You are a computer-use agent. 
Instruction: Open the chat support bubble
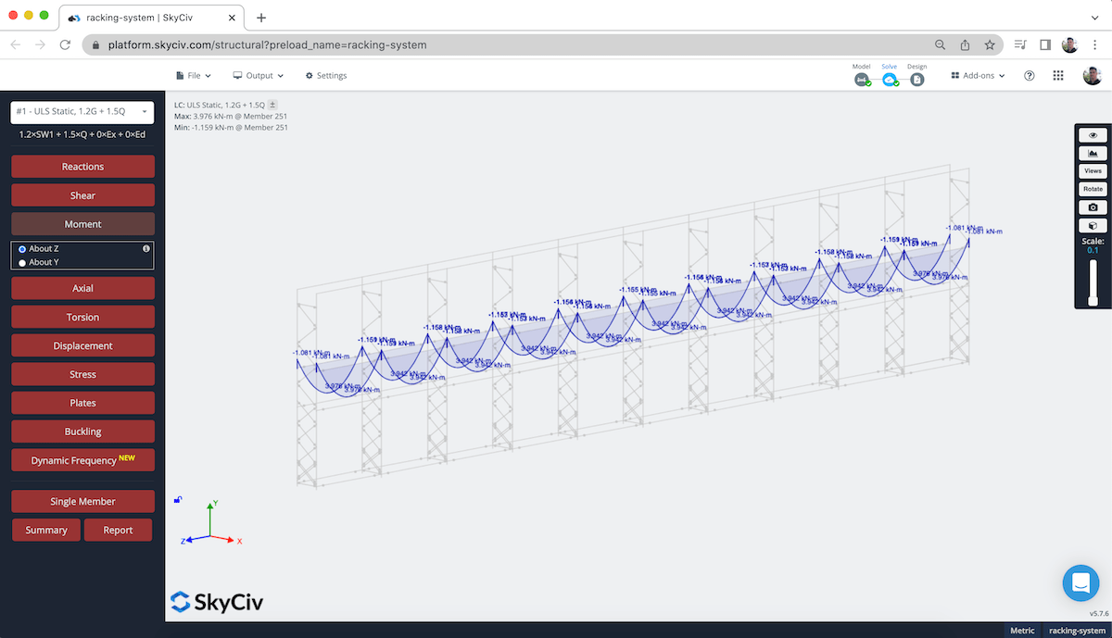click(x=1080, y=582)
